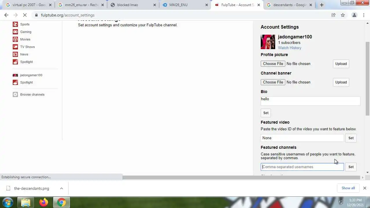Click the share page icon in address bar
Viewport: 370px width, 208px height.
[x=333, y=15]
